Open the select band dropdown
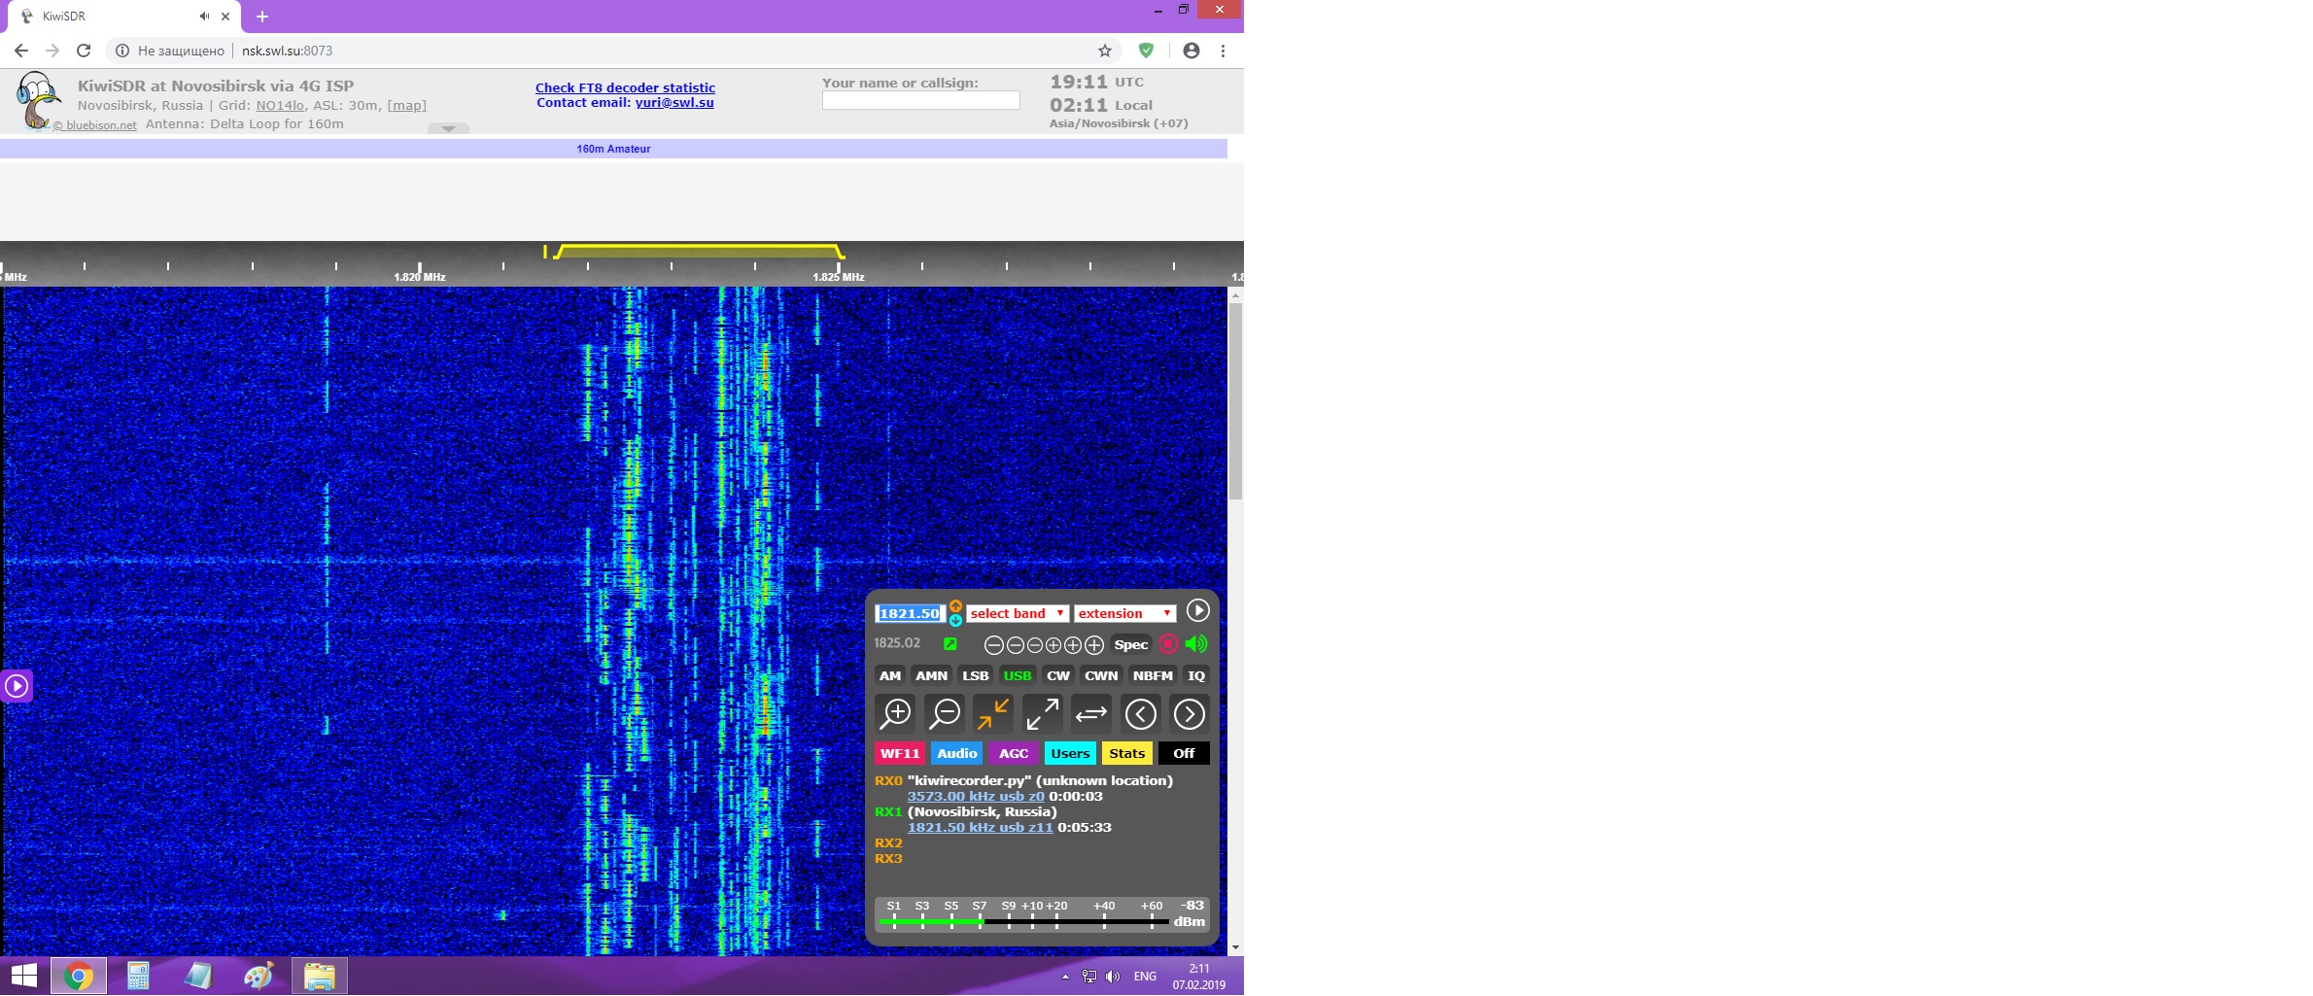Viewport: 2313px width, 996px height. point(1017,613)
